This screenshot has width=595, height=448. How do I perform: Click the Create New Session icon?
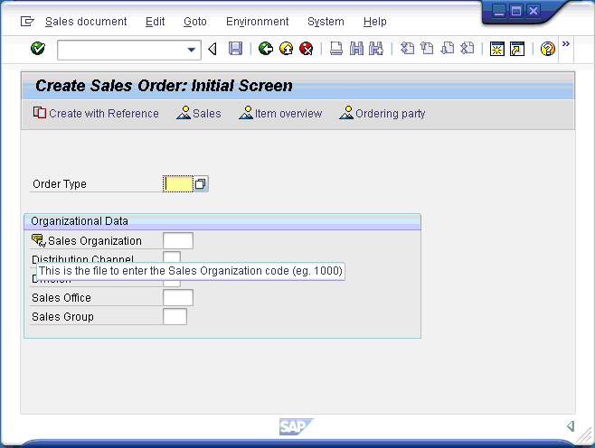[x=497, y=49]
